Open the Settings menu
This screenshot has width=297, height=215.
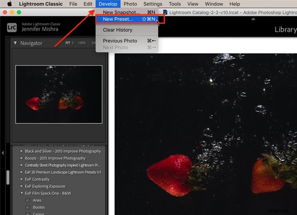(x=153, y=4)
